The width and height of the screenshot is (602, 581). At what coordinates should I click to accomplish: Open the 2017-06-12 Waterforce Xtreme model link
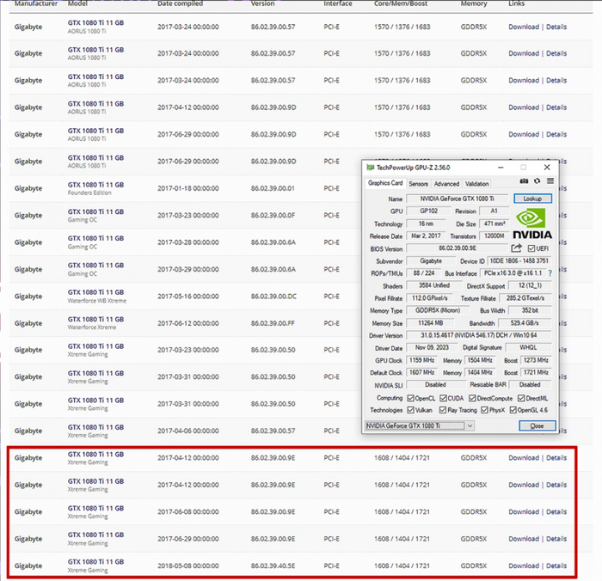95,319
